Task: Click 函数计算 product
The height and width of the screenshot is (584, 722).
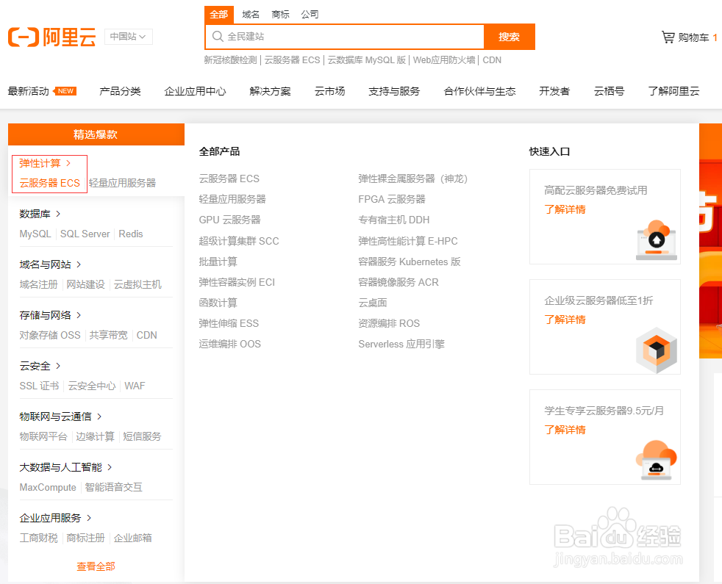Action: click(218, 303)
